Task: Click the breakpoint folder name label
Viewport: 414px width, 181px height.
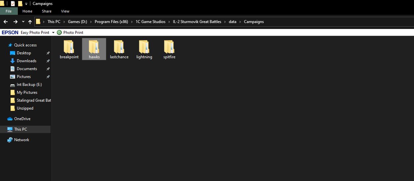Action: (69, 57)
